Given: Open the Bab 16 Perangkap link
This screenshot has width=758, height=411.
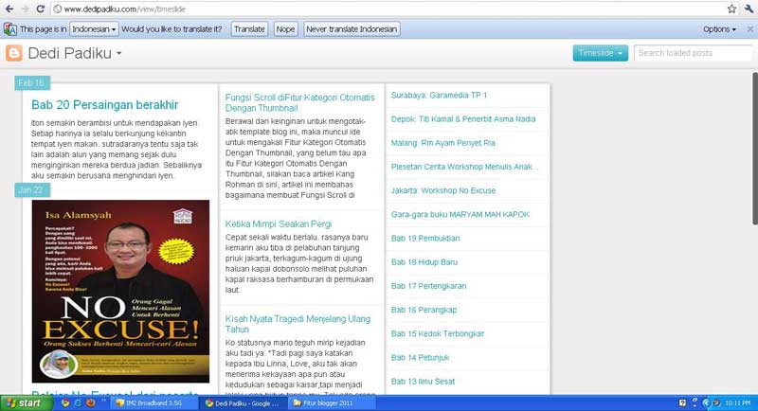Looking at the screenshot, I should point(424,310).
